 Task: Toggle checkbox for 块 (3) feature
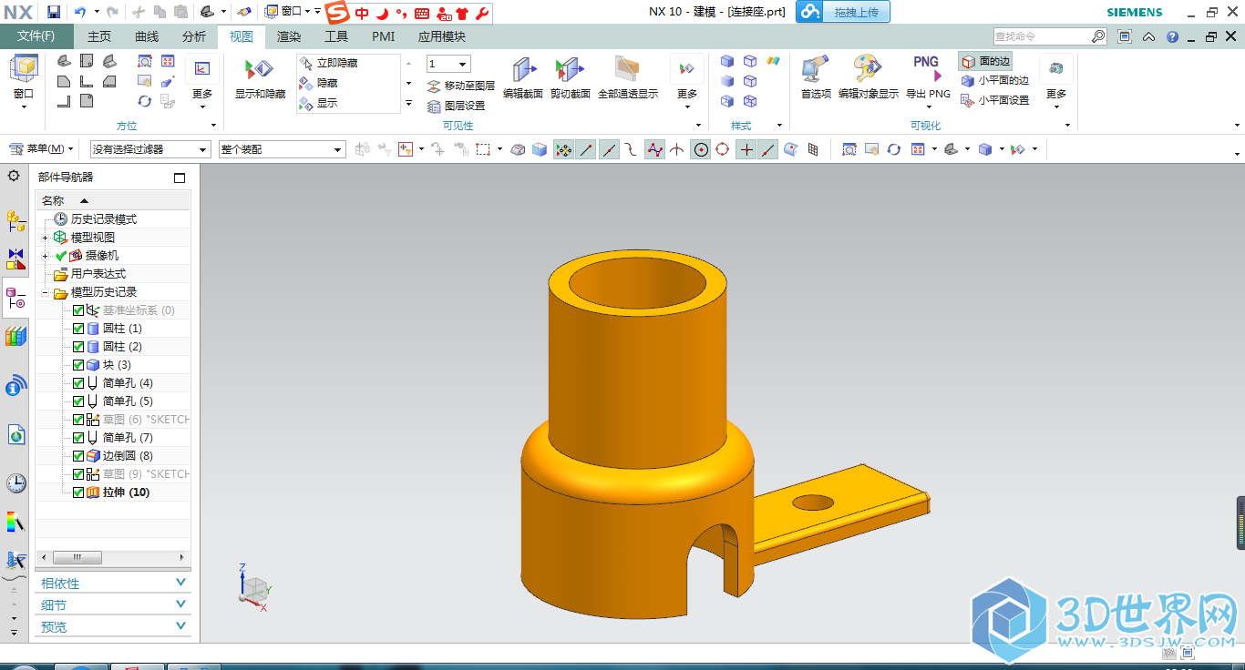click(78, 365)
